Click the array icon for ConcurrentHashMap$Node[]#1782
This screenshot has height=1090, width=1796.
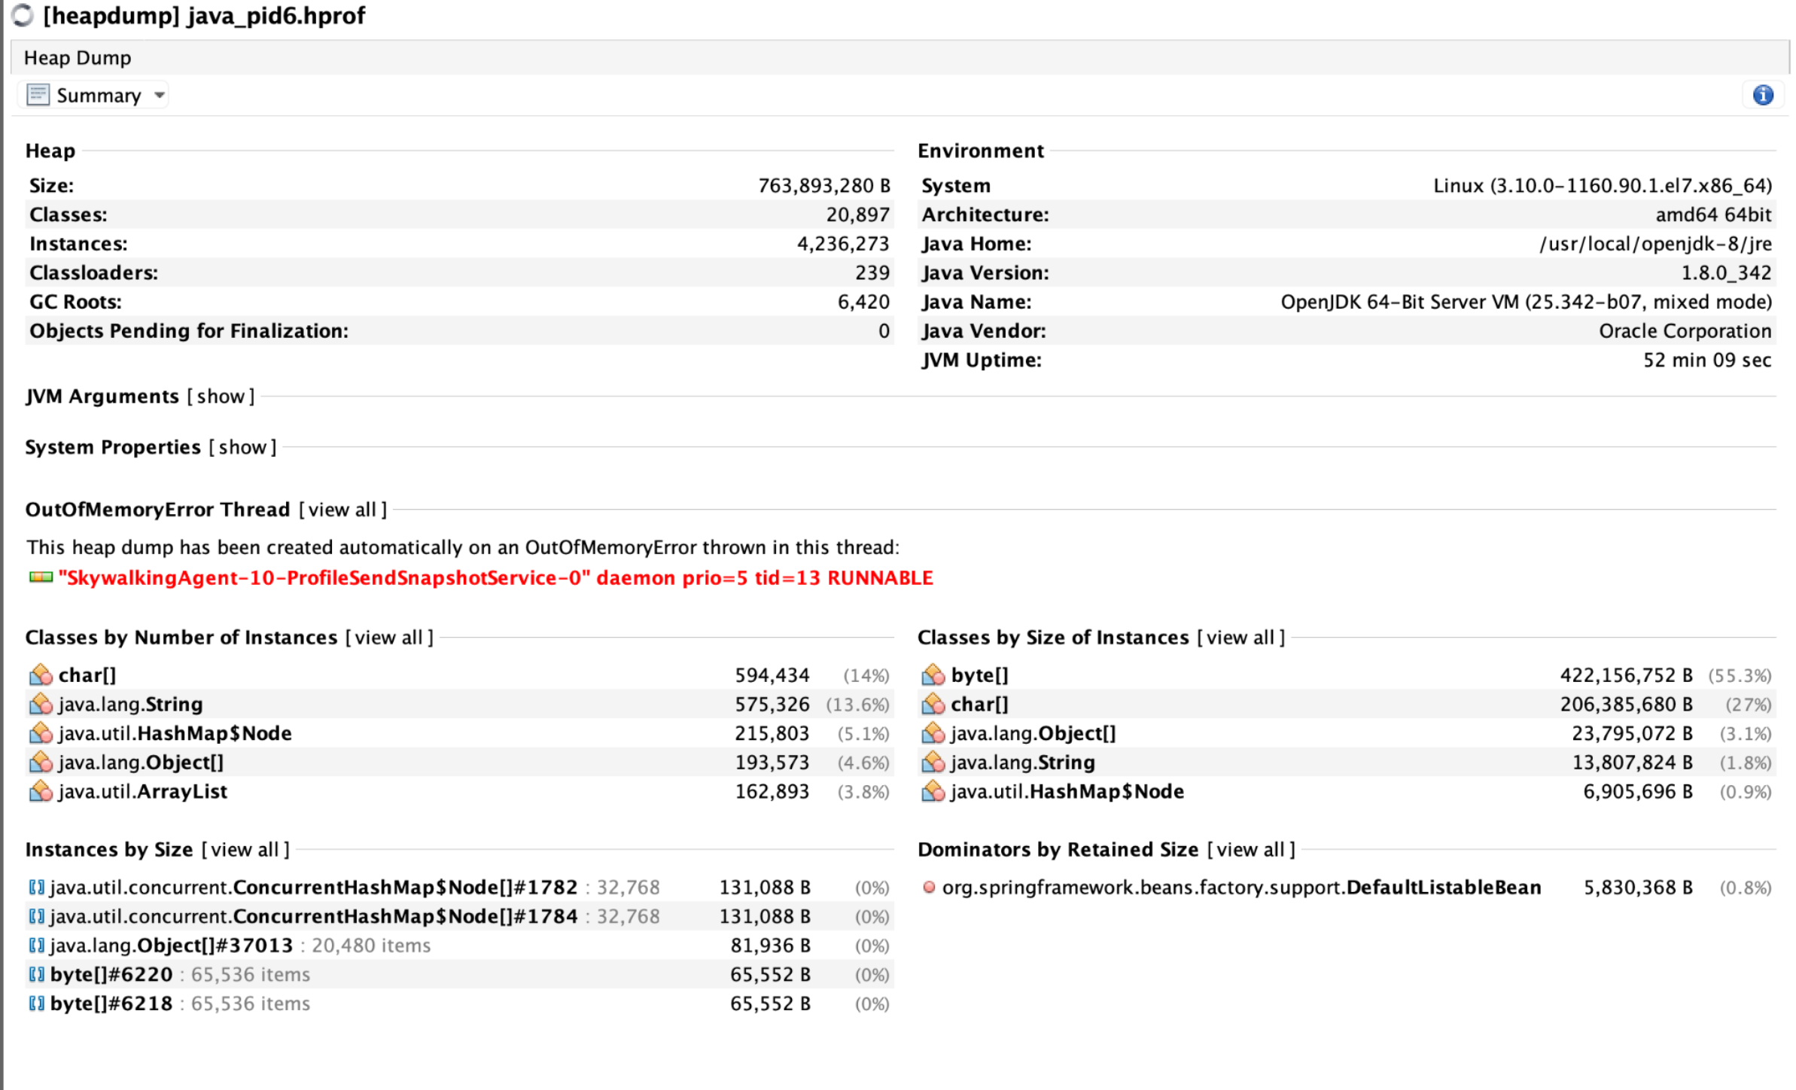tap(36, 888)
